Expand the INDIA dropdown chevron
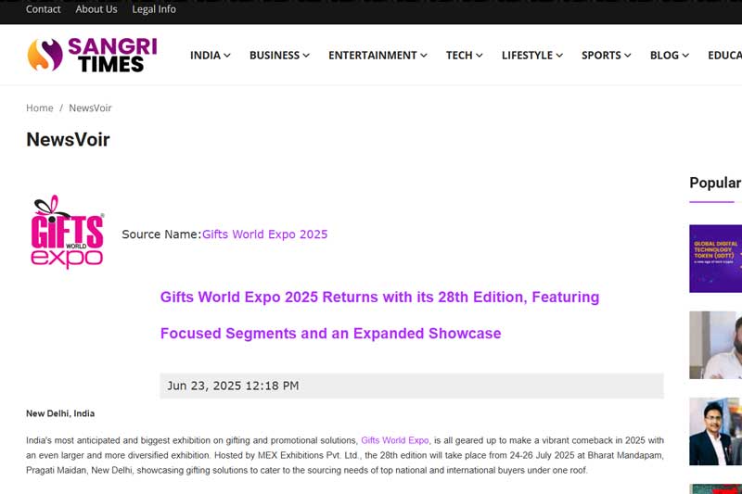This screenshot has width=742, height=494. 227,56
